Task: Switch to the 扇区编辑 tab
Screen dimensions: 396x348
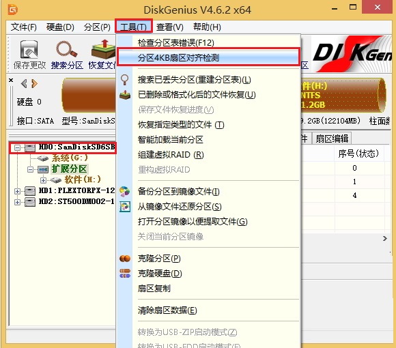Action: pyautogui.click(x=332, y=139)
